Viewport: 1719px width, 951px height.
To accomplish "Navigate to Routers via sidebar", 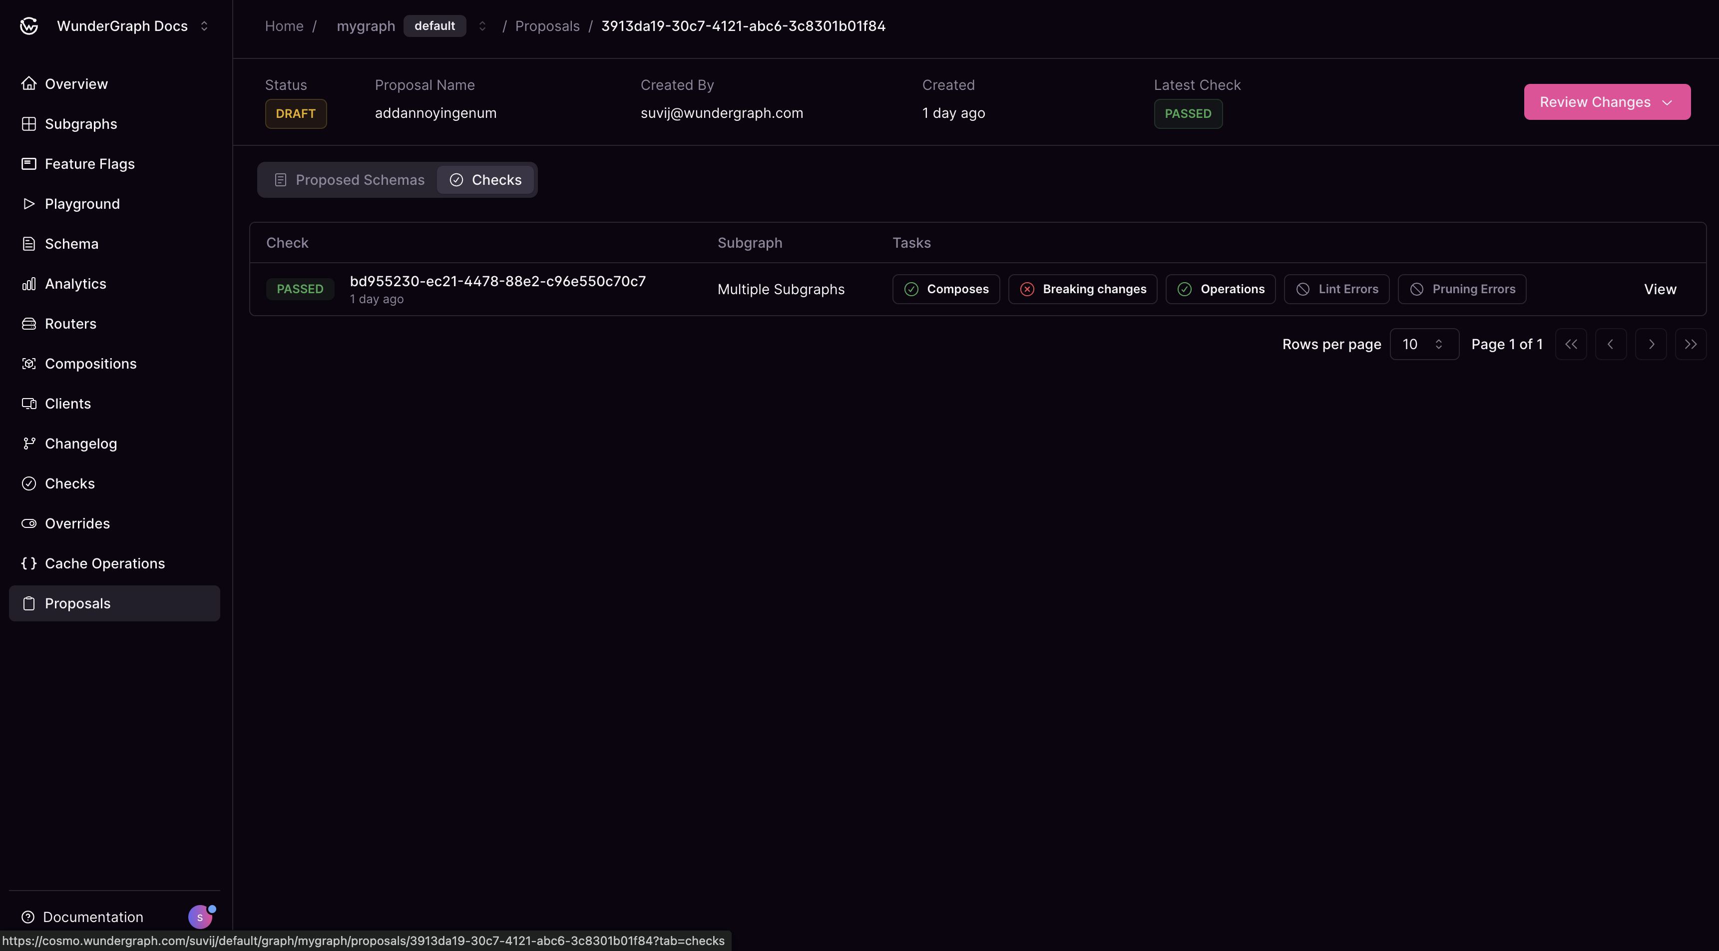I will click(70, 323).
